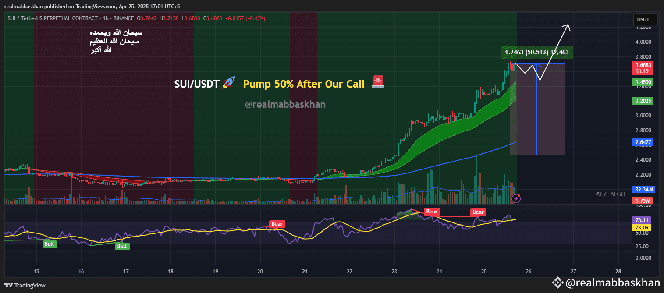Select the yellow 73.09 RSI average label
The image size is (664, 293).
641,227
